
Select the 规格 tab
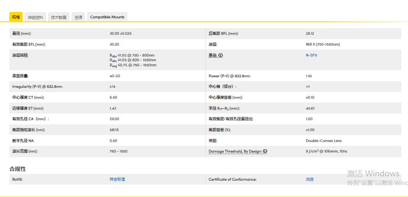16,17
